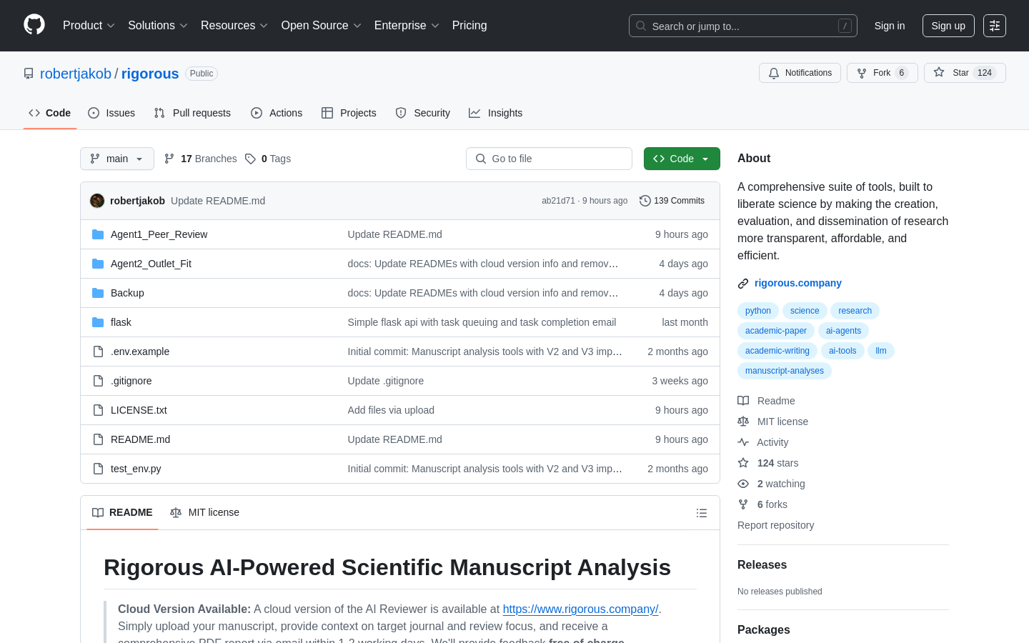Open commit hash ab21d71
Screen dimensions: 1029x643
(x=558, y=201)
